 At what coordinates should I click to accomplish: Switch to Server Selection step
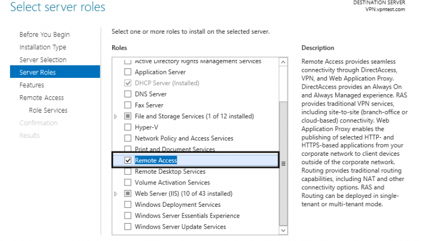click(43, 60)
